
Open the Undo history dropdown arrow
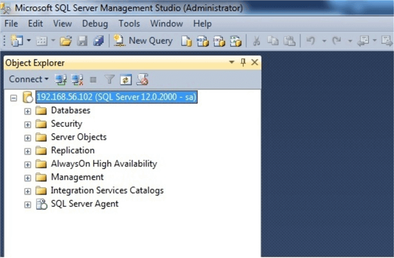(x=324, y=40)
